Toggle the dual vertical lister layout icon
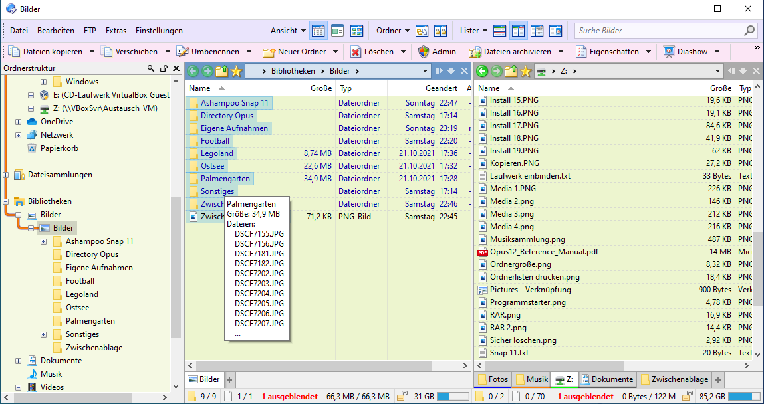The width and height of the screenshot is (764, 404). pos(518,31)
